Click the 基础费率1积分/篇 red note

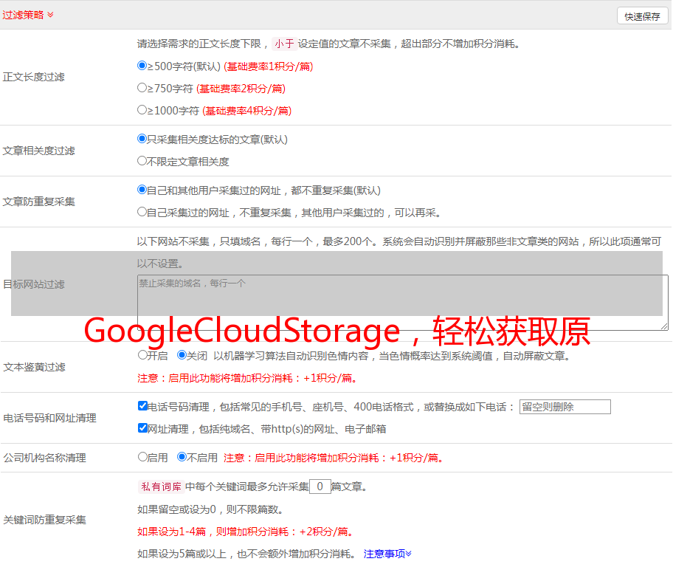(x=269, y=66)
